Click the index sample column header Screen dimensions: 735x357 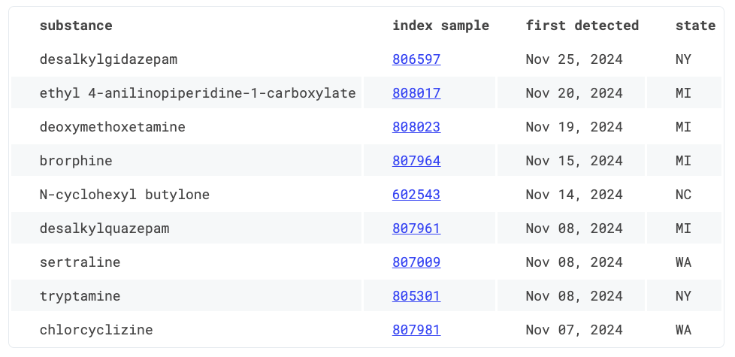[440, 26]
